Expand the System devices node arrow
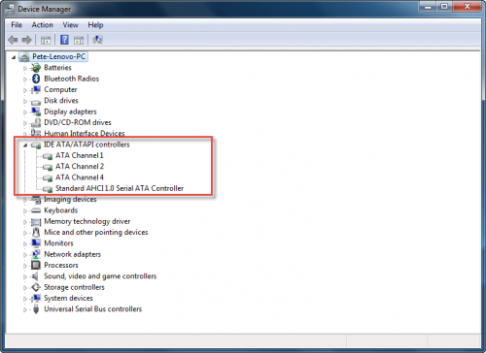Screen dimensions: 486x353 [x=25, y=299]
